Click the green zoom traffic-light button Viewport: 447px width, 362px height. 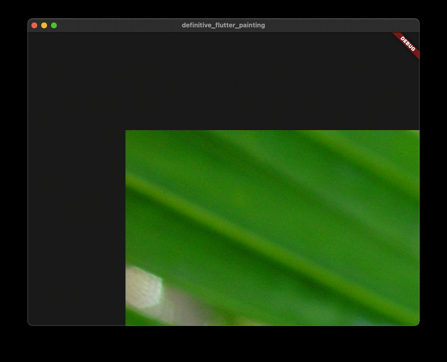[x=53, y=25]
